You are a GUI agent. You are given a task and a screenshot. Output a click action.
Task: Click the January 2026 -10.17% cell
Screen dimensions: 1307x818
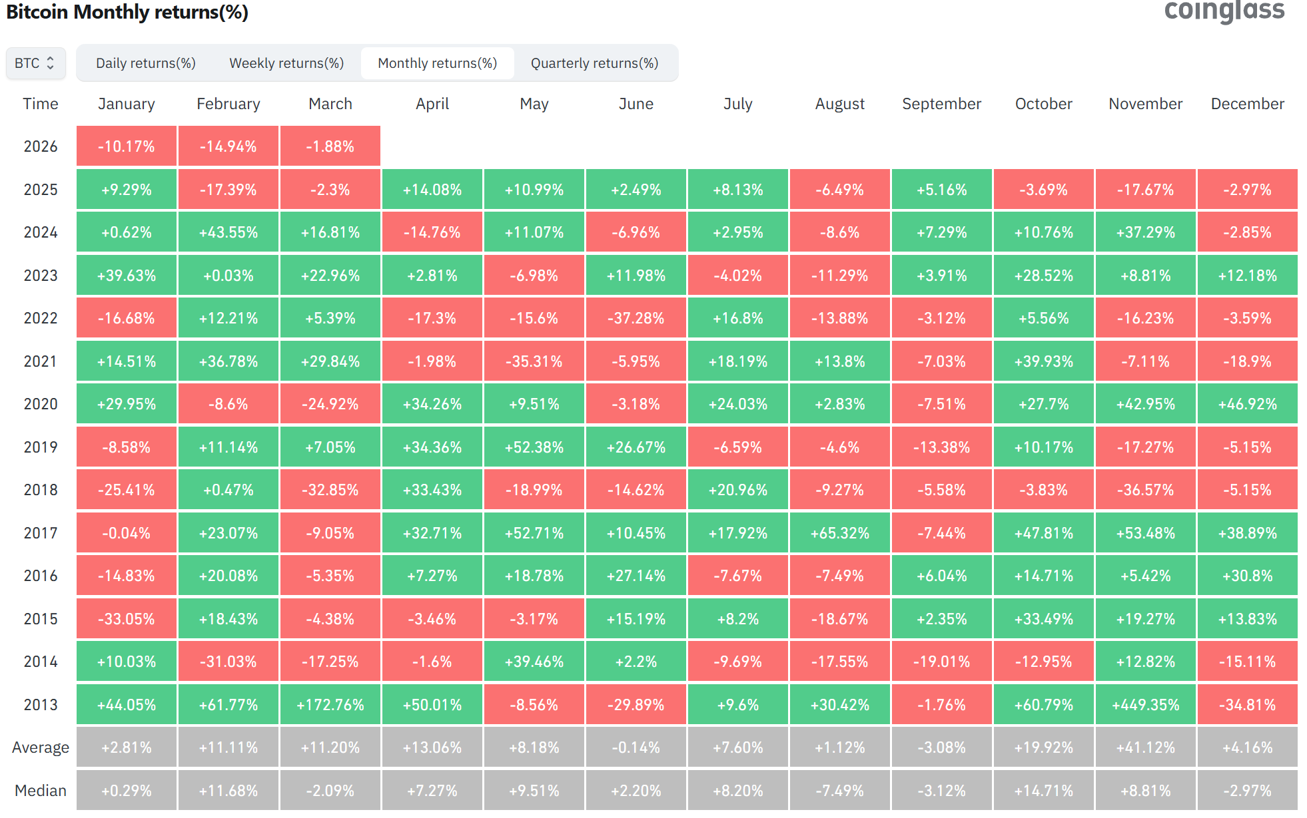pyautogui.click(x=126, y=146)
